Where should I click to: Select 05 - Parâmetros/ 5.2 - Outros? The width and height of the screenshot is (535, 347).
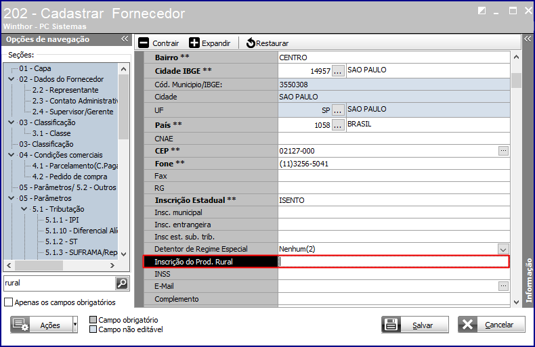tap(68, 187)
